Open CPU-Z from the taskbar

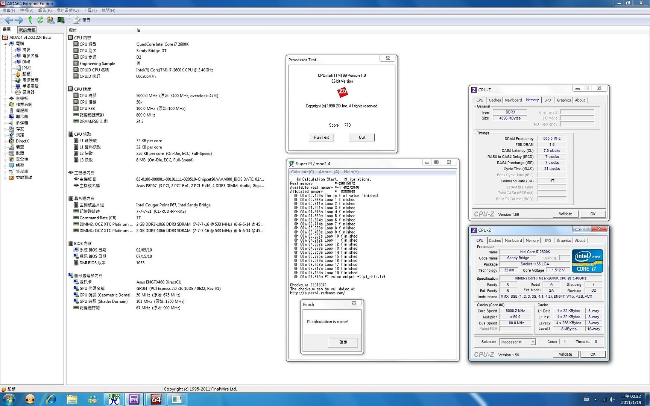tap(134, 399)
